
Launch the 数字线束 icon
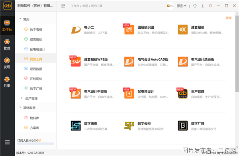[76, 126]
